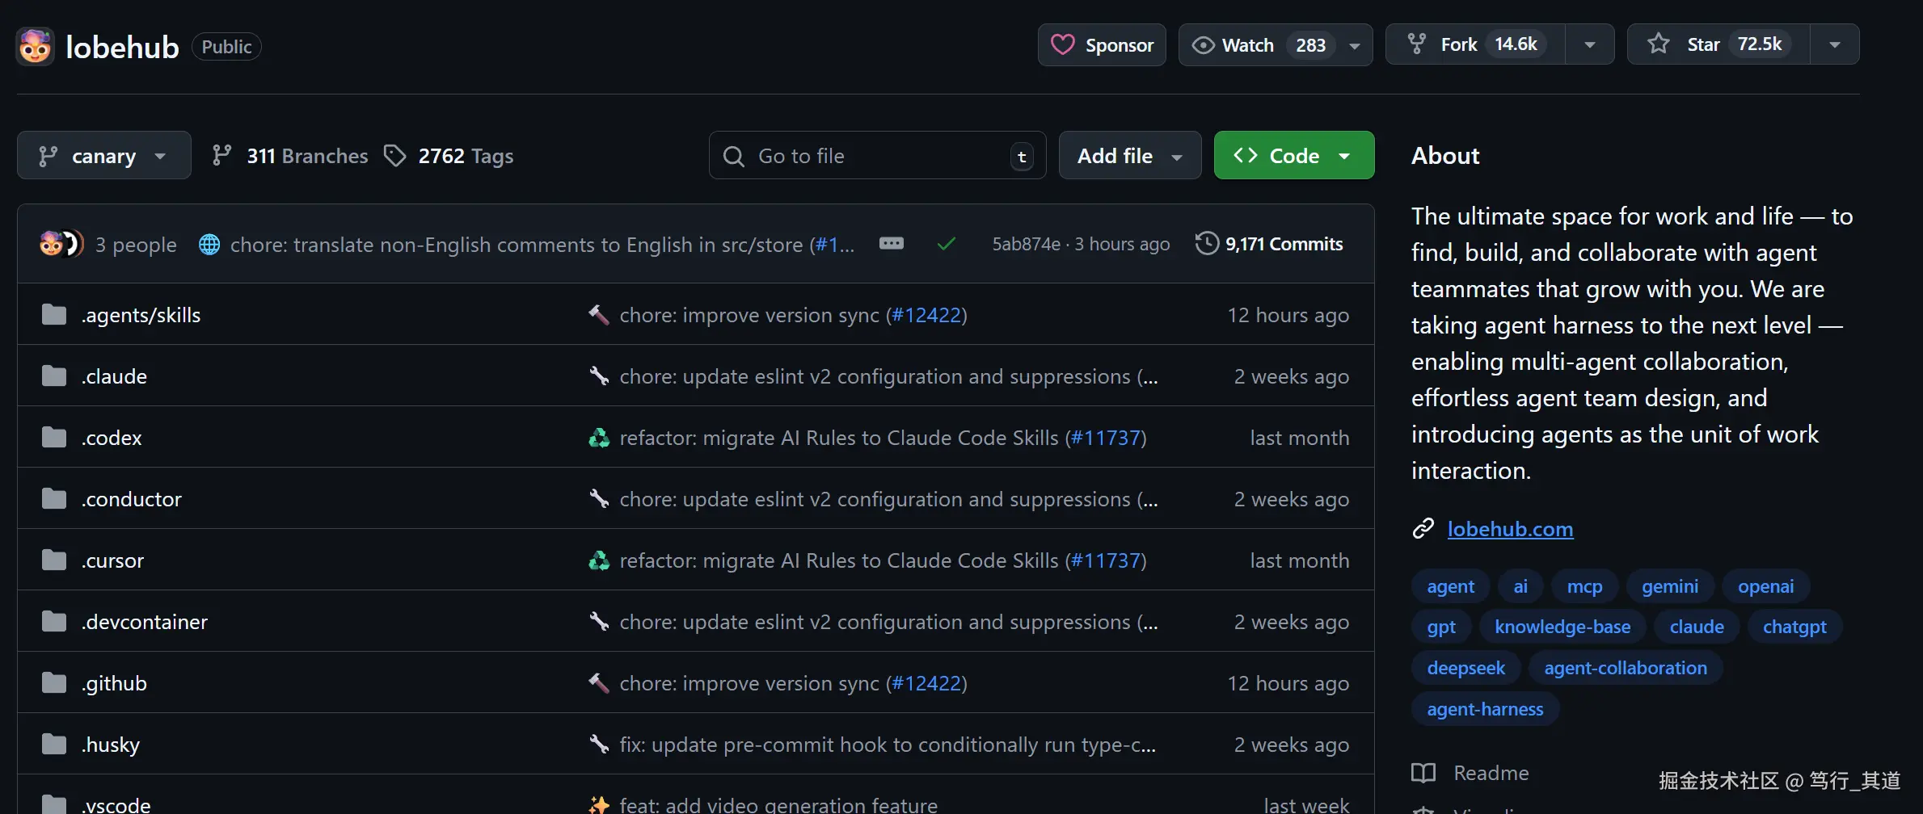
Task: Open the .agents/skills folder
Action: pos(141,315)
